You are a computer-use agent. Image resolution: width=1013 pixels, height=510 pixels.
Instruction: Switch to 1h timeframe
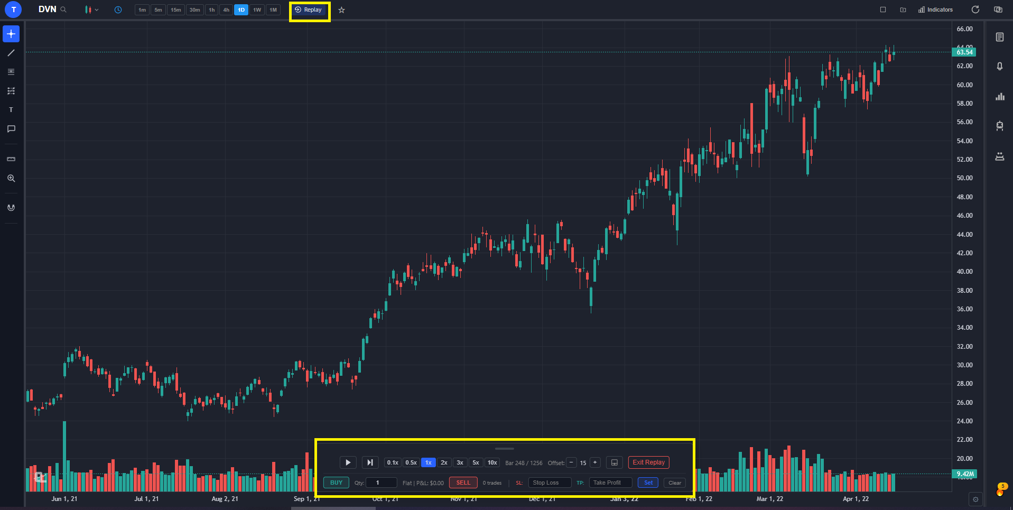(212, 10)
